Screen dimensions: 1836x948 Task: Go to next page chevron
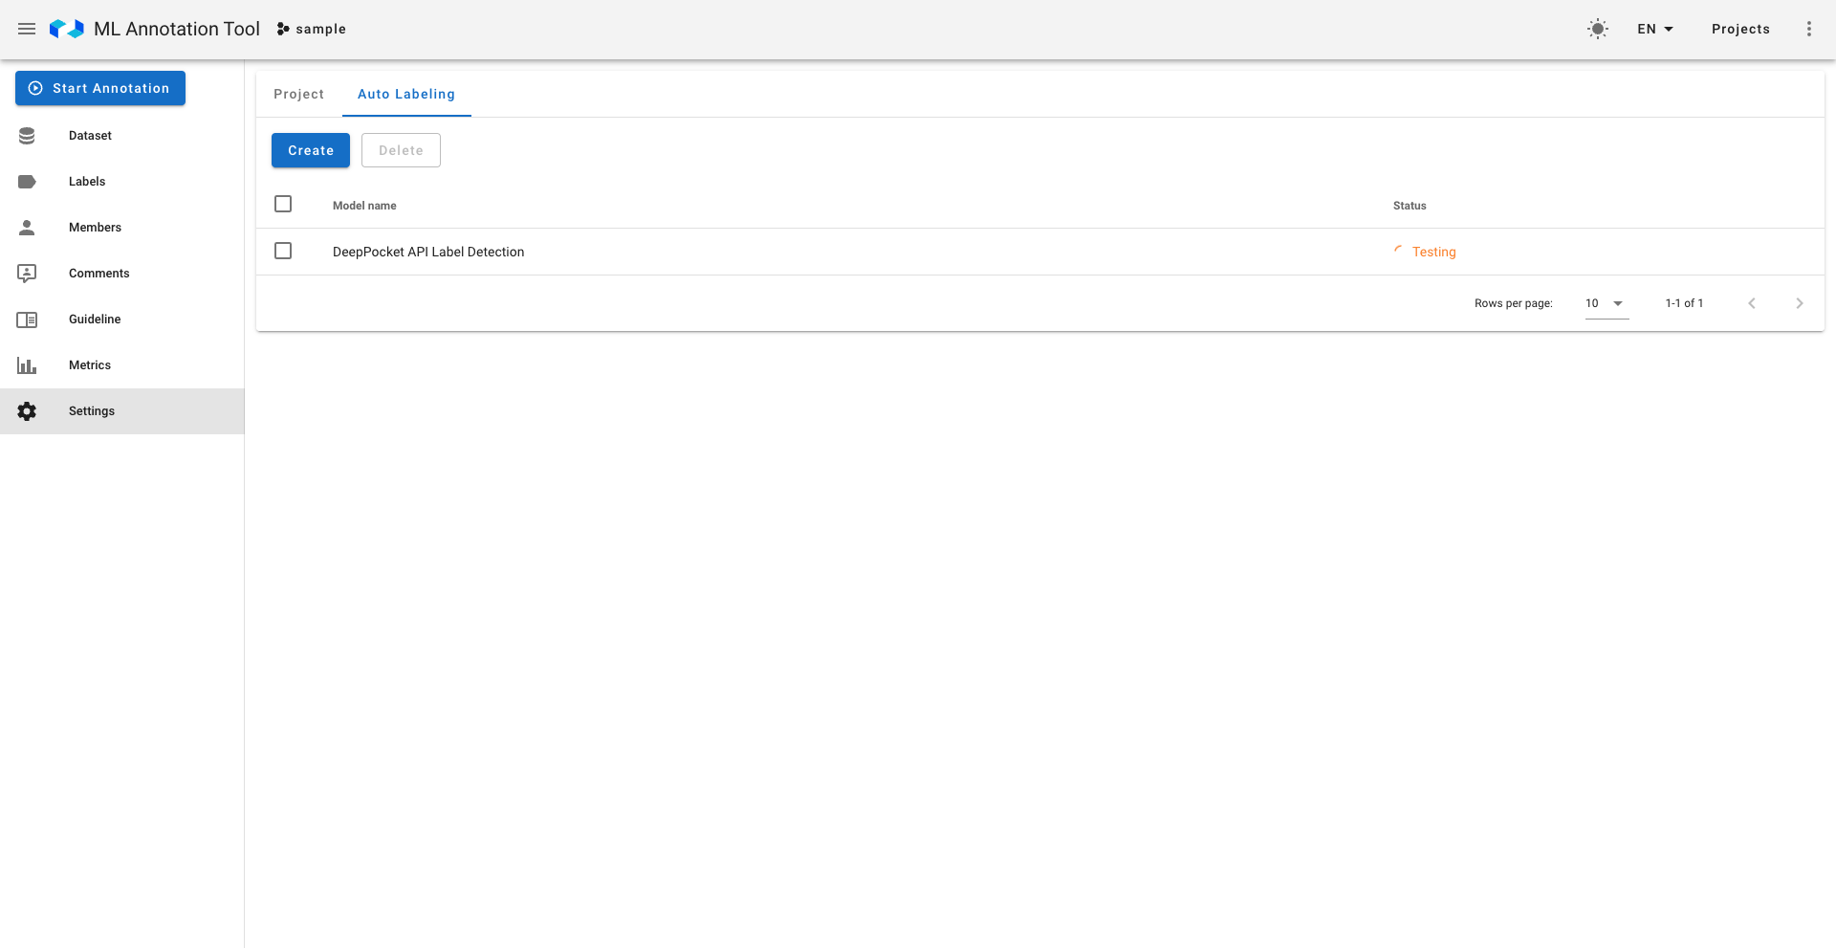[1799, 303]
